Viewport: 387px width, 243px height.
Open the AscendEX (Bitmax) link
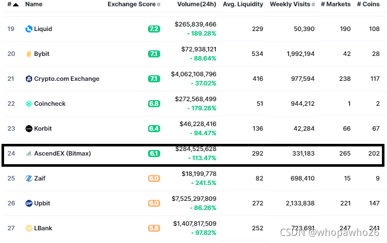[63, 154]
